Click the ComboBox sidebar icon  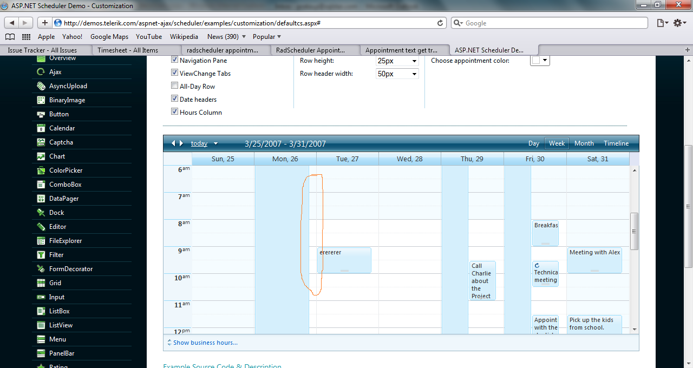[x=41, y=185]
